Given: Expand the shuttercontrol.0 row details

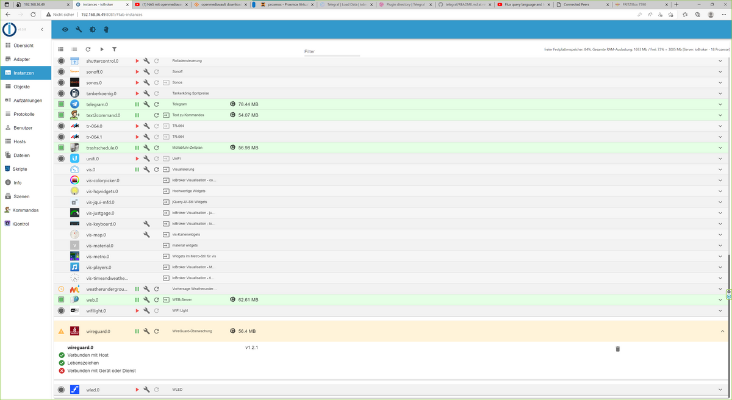Looking at the screenshot, I should [720, 61].
